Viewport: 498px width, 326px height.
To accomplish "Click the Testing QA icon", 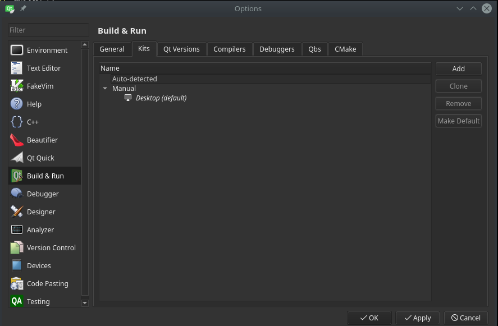I will 17,301.
